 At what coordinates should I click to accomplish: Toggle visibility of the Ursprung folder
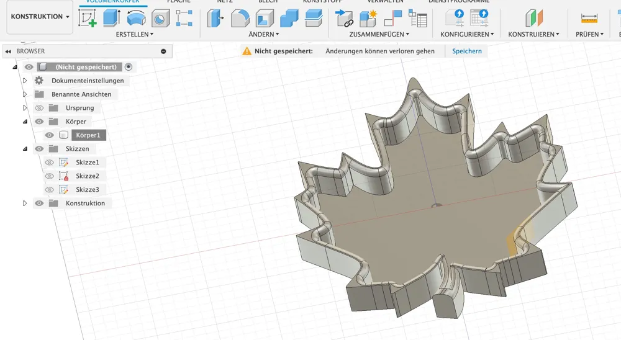pyautogui.click(x=39, y=108)
